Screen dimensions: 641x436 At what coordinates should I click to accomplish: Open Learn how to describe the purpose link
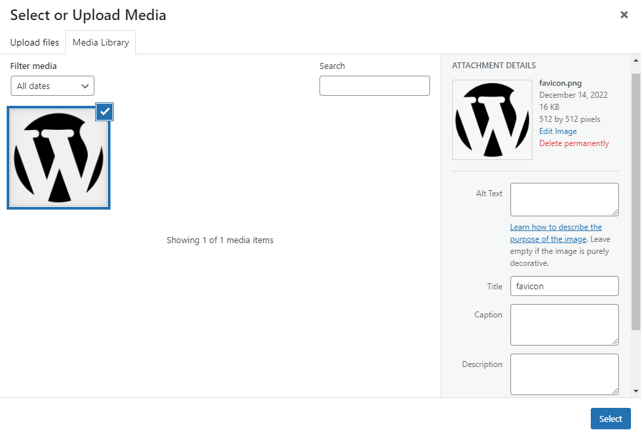(x=555, y=227)
